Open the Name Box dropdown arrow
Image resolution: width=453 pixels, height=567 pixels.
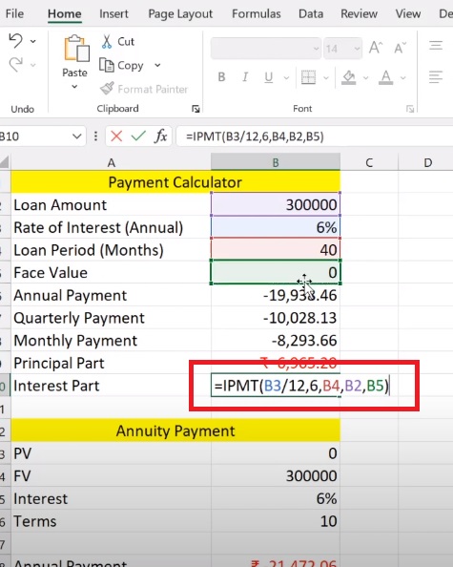tap(76, 136)
